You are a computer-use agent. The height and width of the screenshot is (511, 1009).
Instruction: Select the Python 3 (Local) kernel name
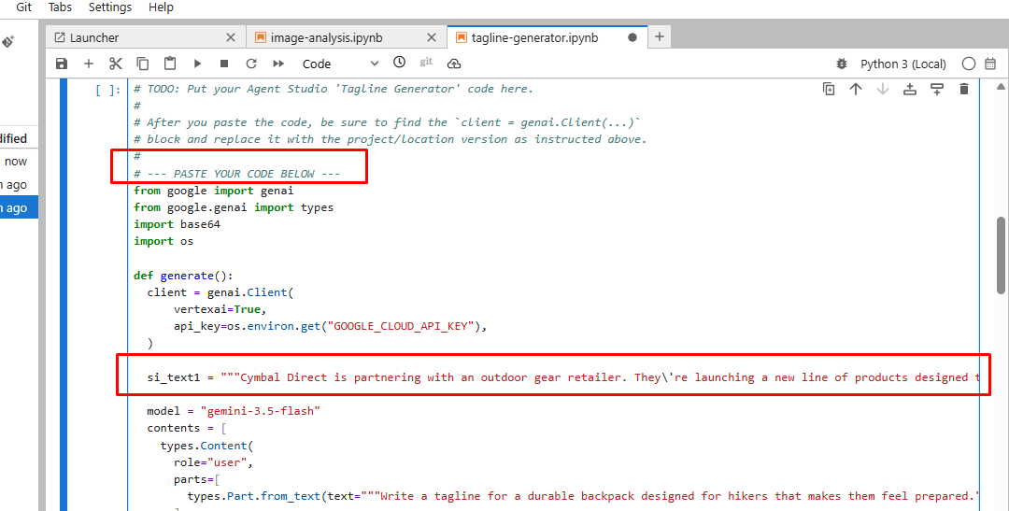pos(902,64)
